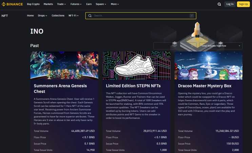Click the Dracoo card description paragraph
Image resolution: width=252 pixels, height=153 pixels.
coord(206,104)
